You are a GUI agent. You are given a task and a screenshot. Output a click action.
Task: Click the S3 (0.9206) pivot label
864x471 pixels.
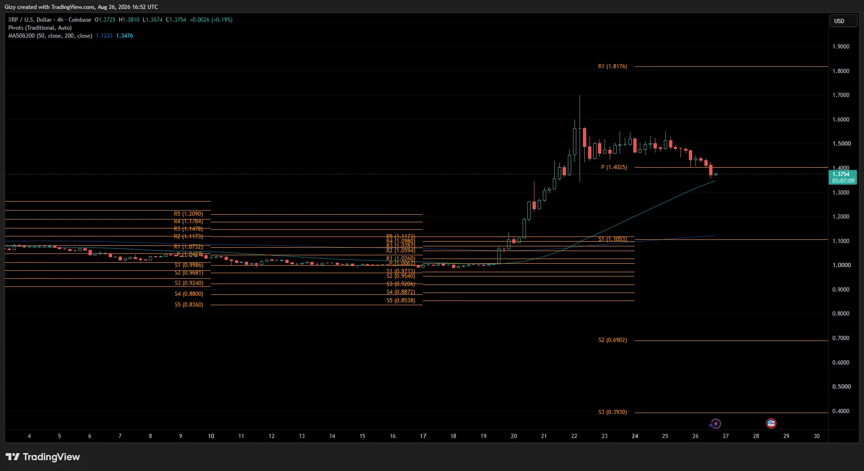(401, 284)
